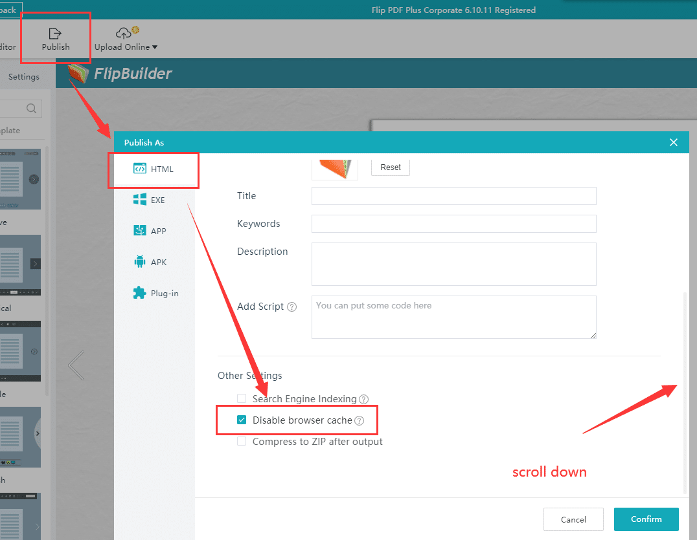
Task: Collapse the template sidebar with the left chevron
Action: click(76, 365)
